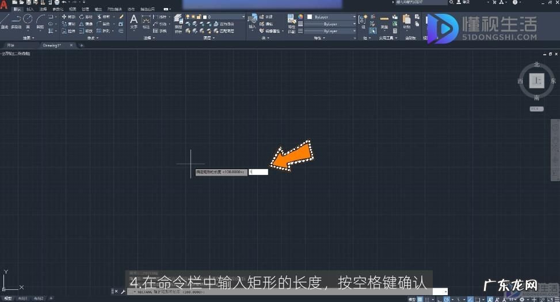Click the Undo arrow in quick access toolbar
The height and width of the screenshot is (302, 560).
click(x=64, y=2)
